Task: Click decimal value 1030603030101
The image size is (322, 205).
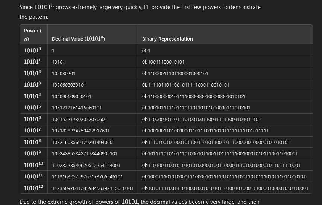Action: tap(69, 85)
